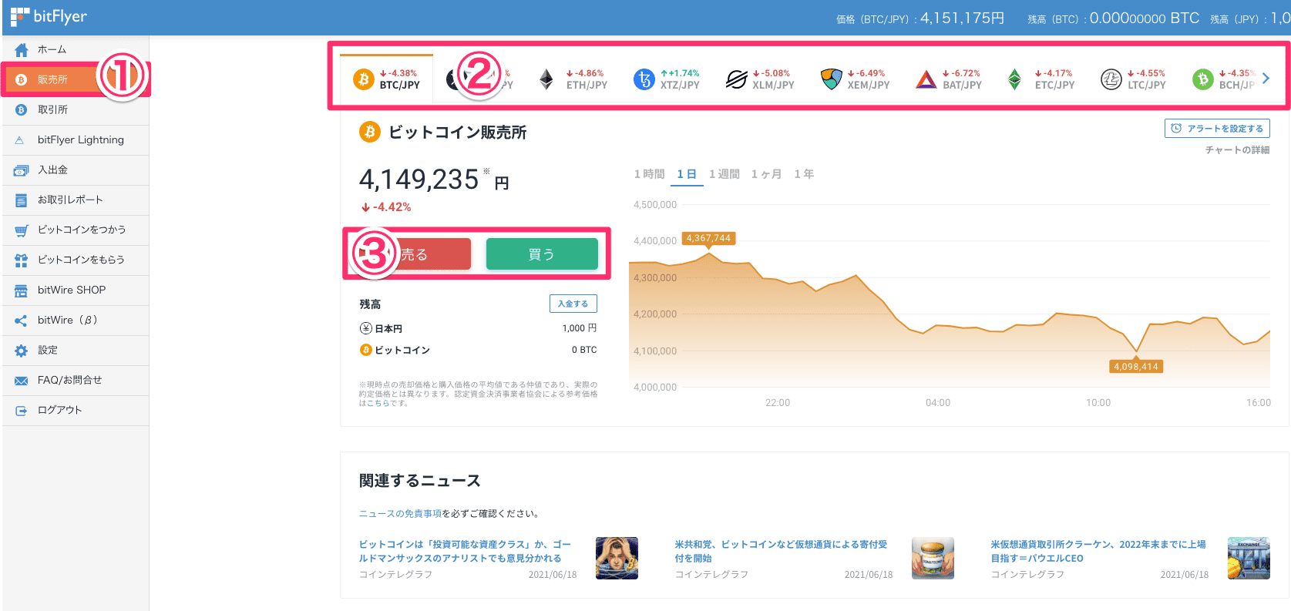1291x611 pixels.
Task: Switch chart range to 1週間
Action: pos(724,174)
